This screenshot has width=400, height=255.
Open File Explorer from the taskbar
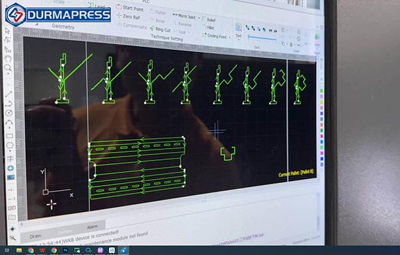19,250
